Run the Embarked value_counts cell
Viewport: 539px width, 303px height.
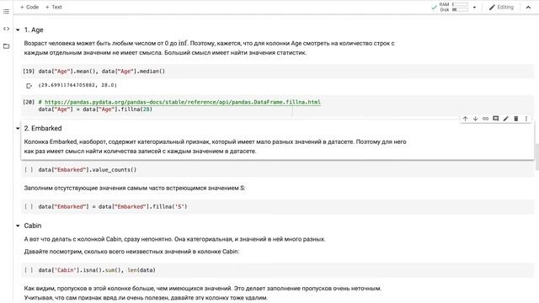coord(29,170)
